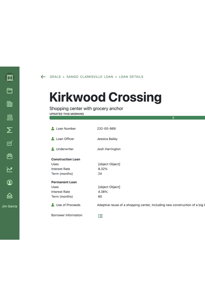
Task: Open the Jim Garcia user label
Action: [10, 206]
